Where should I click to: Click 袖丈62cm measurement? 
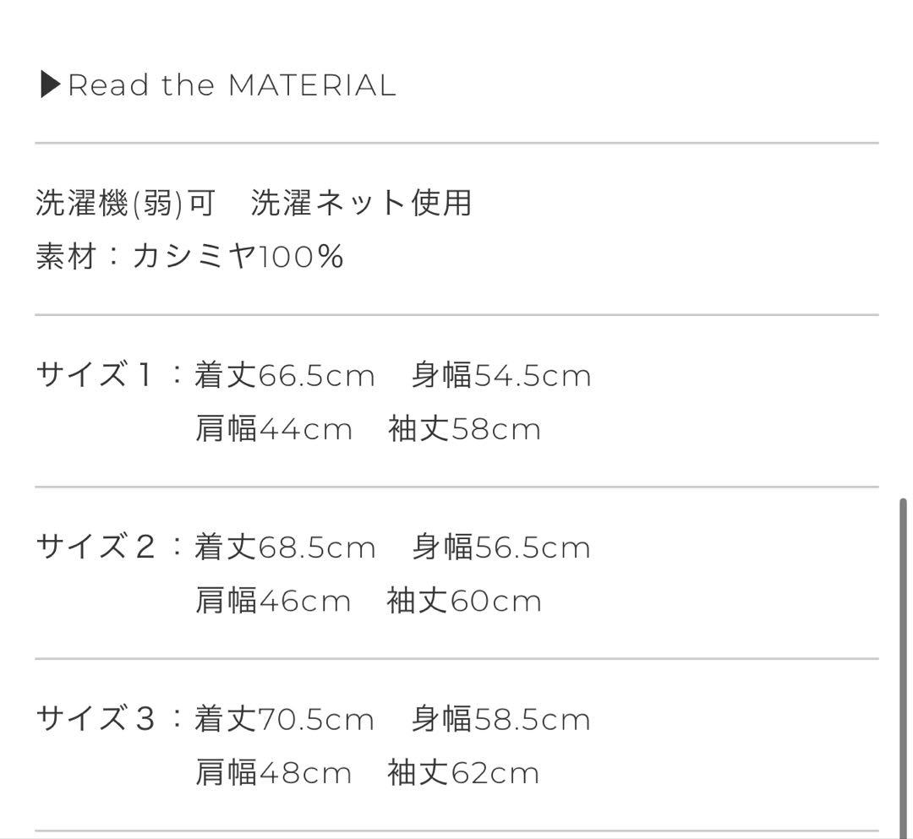463,773
